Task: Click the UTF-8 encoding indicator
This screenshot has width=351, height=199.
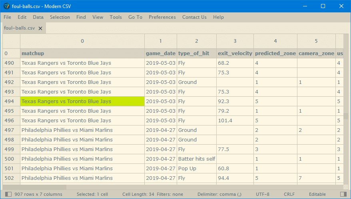Action: point(263,194)
